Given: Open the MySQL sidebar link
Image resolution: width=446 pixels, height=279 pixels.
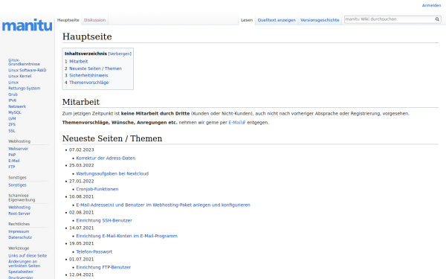Looking at the screenshot, I should tap(15, 112).
